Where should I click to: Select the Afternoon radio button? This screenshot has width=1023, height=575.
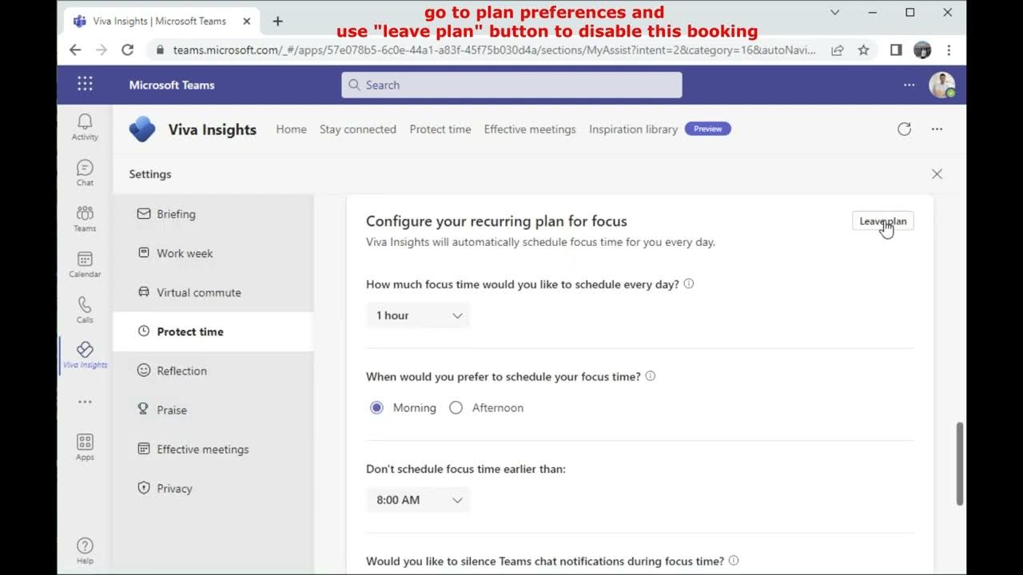click(x=456, y=408)
